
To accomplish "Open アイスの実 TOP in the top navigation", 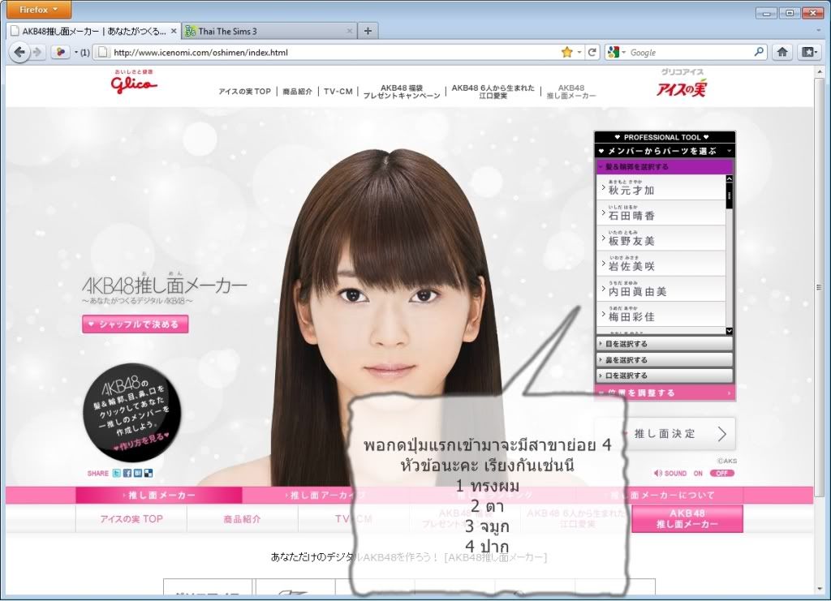I will tap(244, 92).
